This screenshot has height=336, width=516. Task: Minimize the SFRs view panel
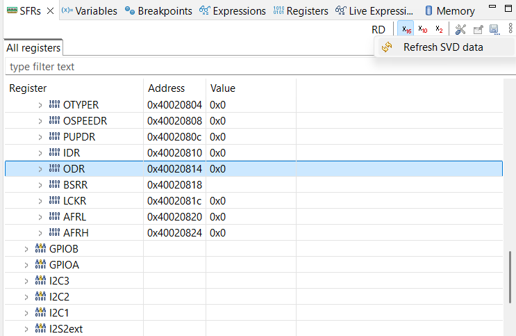point(492,6)
